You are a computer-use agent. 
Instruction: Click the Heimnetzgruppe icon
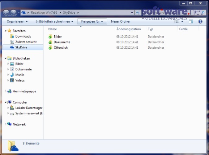coord(9,91)
